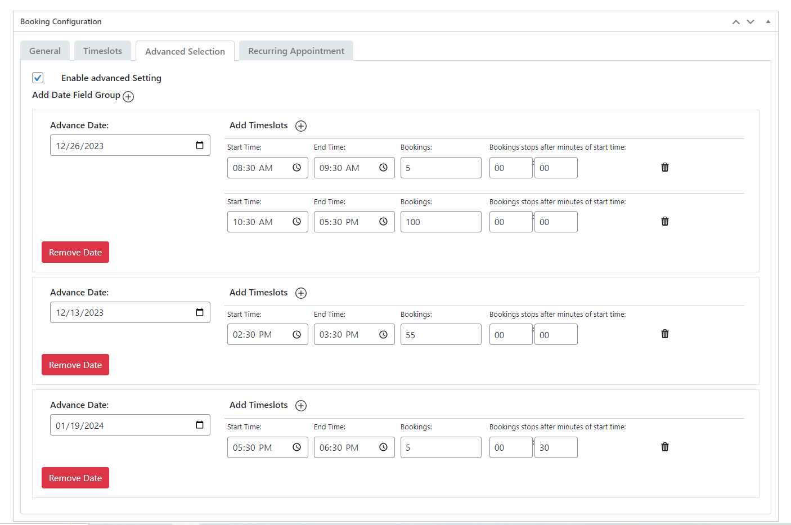The width and height of the screenshot is (791, 525).
Task: Open calendar picker for 01/19/2024 date
Action: coord(200,425)
